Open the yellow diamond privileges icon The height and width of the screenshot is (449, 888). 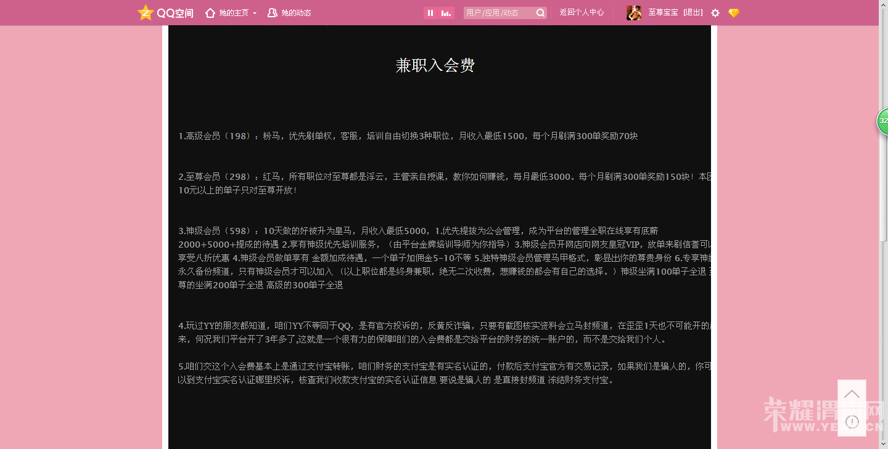click(x=733, y=12)
